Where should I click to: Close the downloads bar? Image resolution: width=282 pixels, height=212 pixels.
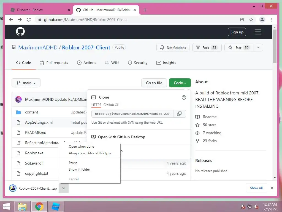pyautogui.click(x=272, y=188)
